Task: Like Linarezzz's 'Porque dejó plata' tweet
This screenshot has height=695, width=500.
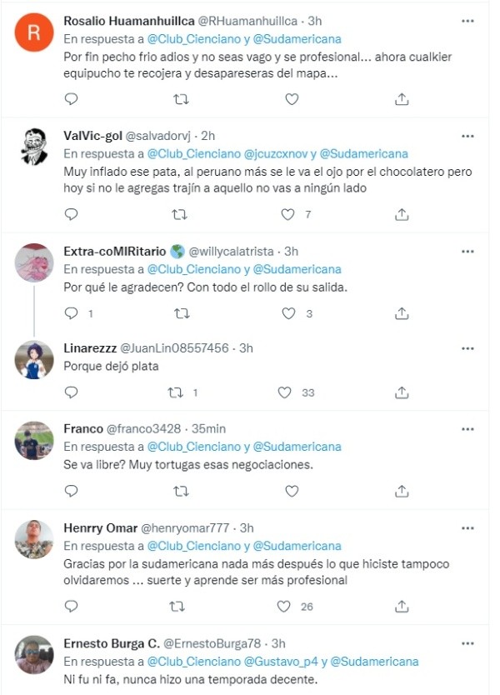Action: [x=284, y=392]
